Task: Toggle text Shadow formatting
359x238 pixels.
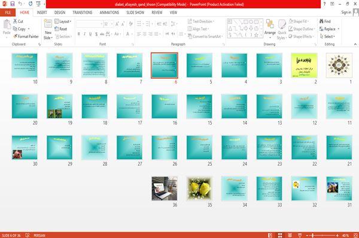Action: [96, 34]
